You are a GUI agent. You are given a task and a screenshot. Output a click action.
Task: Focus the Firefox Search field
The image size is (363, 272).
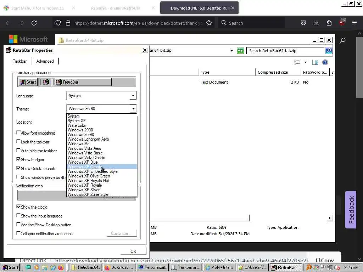(251, 23)
